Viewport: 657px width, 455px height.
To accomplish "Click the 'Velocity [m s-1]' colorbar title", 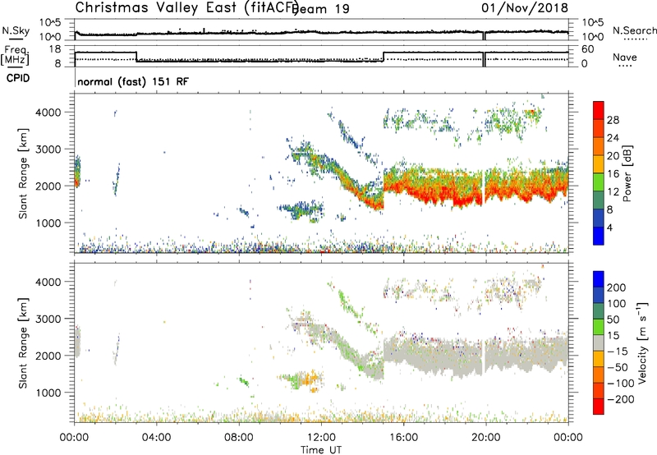I will coord(642,342).
